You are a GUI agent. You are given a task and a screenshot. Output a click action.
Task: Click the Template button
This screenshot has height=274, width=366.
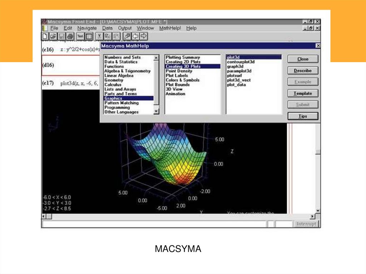click(303, 93)
